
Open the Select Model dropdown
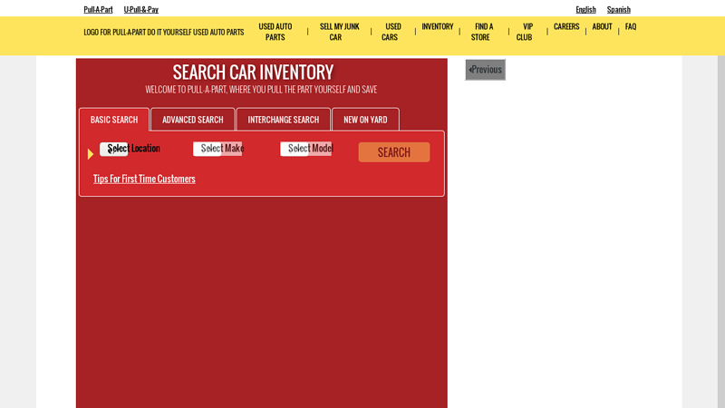(x=306, y=149)
